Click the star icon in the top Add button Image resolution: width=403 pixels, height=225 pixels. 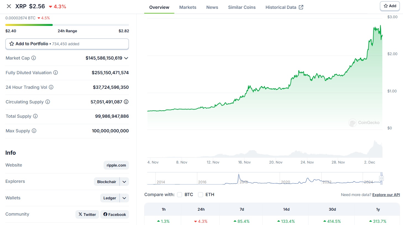[x=386, y=6]
